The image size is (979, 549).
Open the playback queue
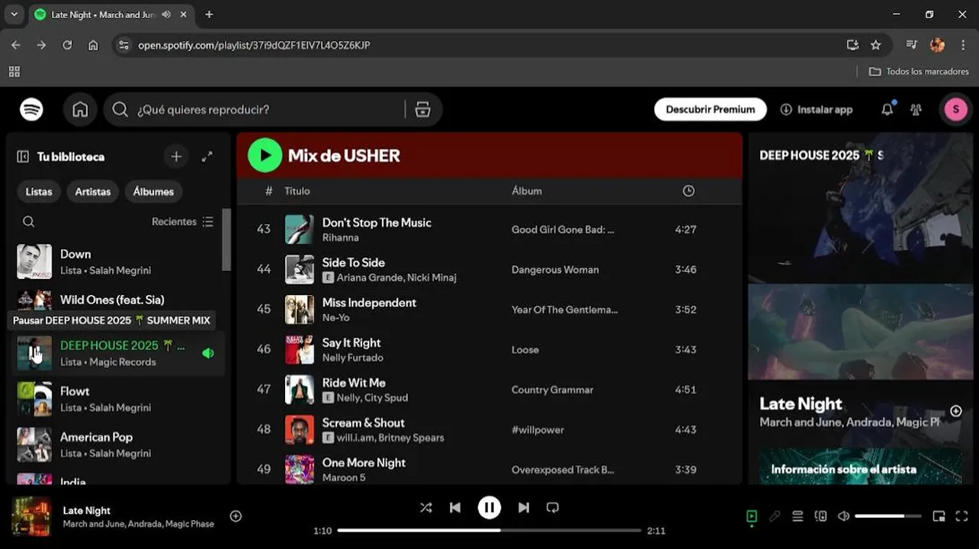tap(798, 516)
